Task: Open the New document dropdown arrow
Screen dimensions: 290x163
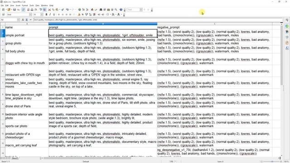Action: (x=6, y=10)
